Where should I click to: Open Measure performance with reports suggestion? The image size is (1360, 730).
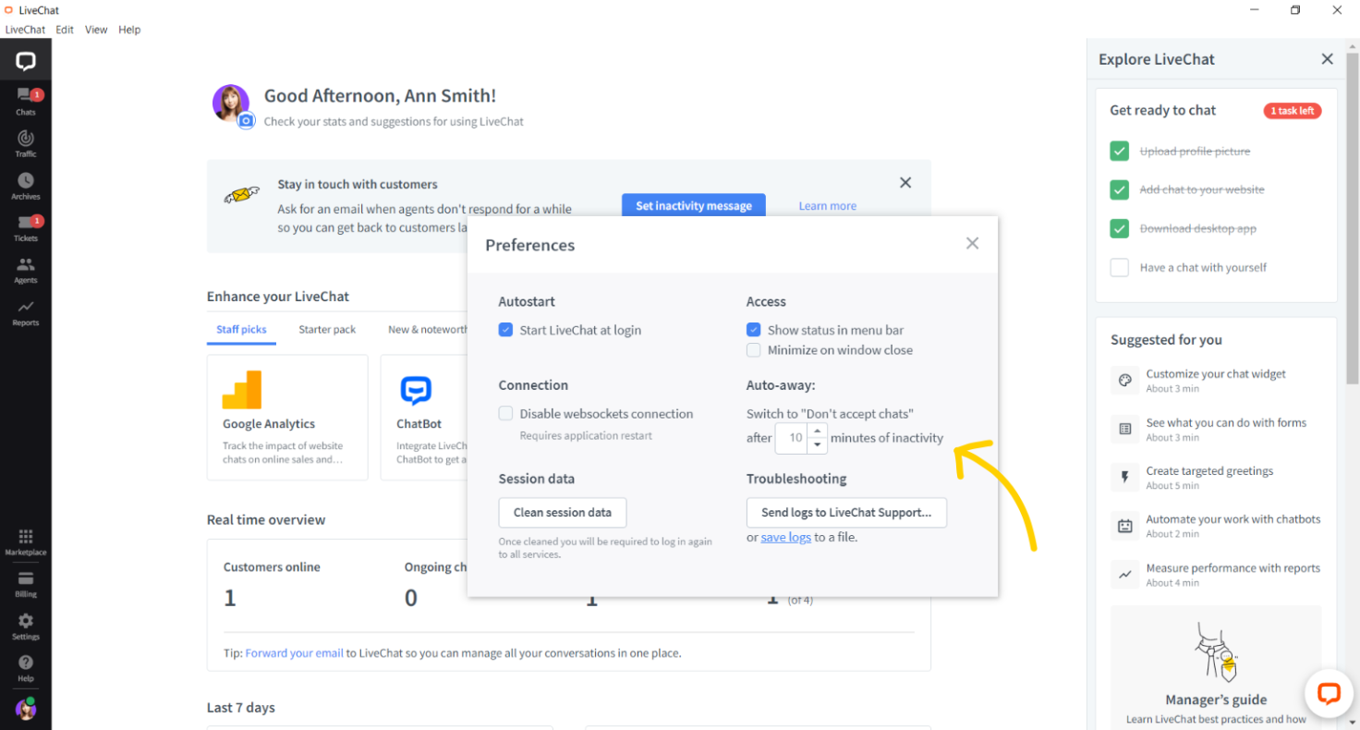coord(1216,575)
